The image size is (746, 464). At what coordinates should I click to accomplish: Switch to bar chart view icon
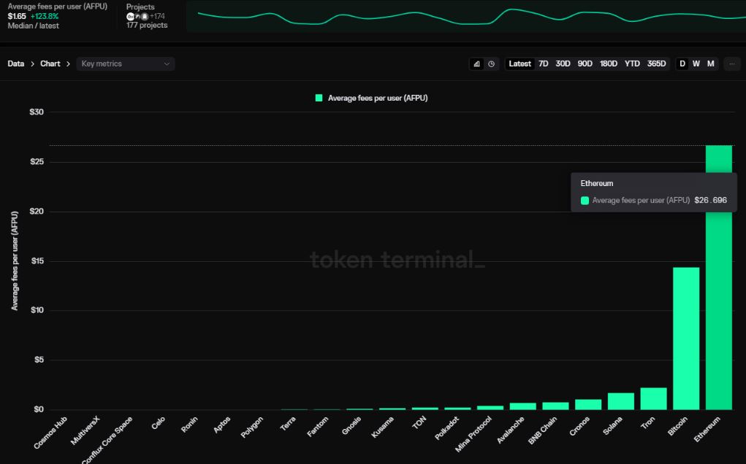coord(476,63)
